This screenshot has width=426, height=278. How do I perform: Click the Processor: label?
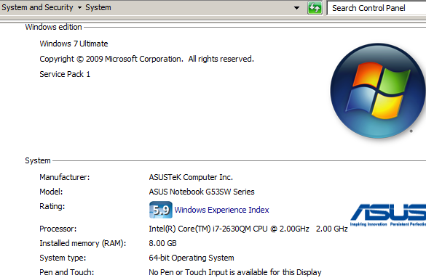pyautogui.click(x=58, y=229)
